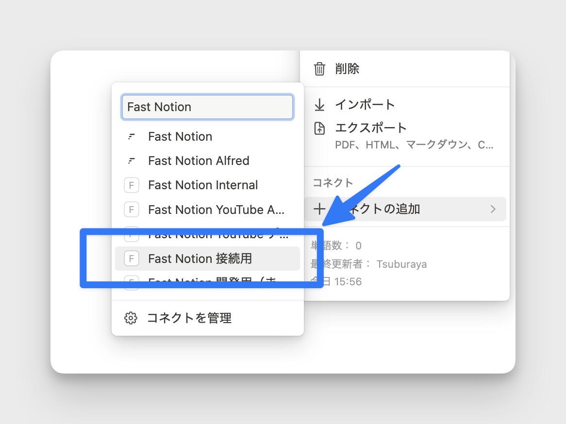Select the Fast Notion Alfred connection
Viewport: 566px width, 424px height.
[x=208, y=161]
